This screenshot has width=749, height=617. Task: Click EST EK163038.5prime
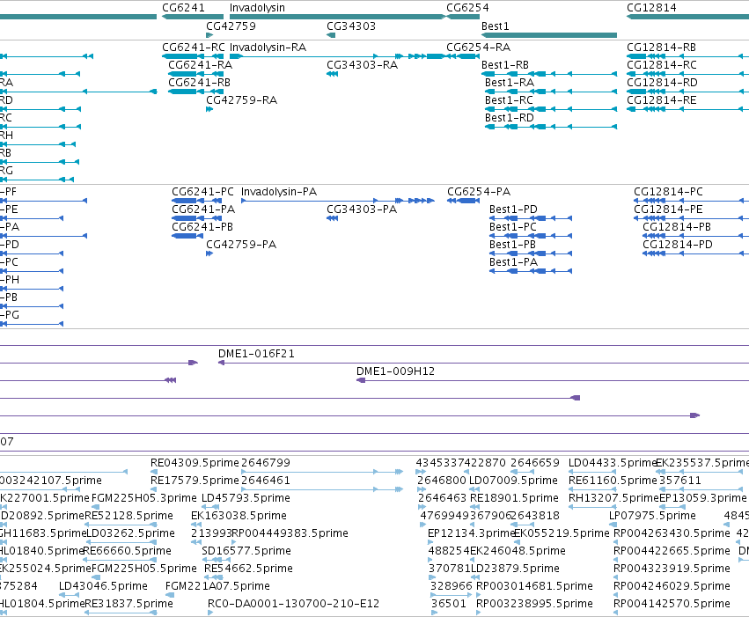239,516
